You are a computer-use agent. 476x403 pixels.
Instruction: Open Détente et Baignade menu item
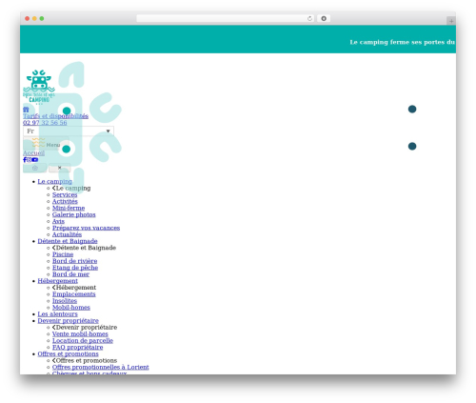[x=68, y=241]
